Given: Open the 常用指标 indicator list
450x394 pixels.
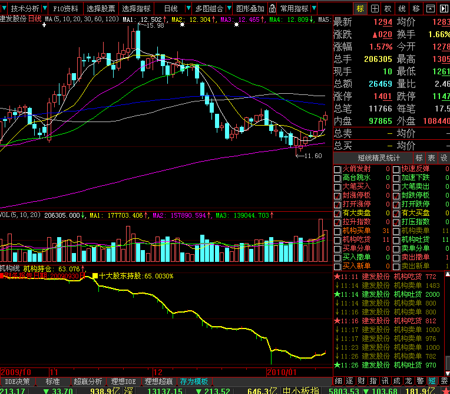Looking at the screenshot, I should [x=295, y=9].
